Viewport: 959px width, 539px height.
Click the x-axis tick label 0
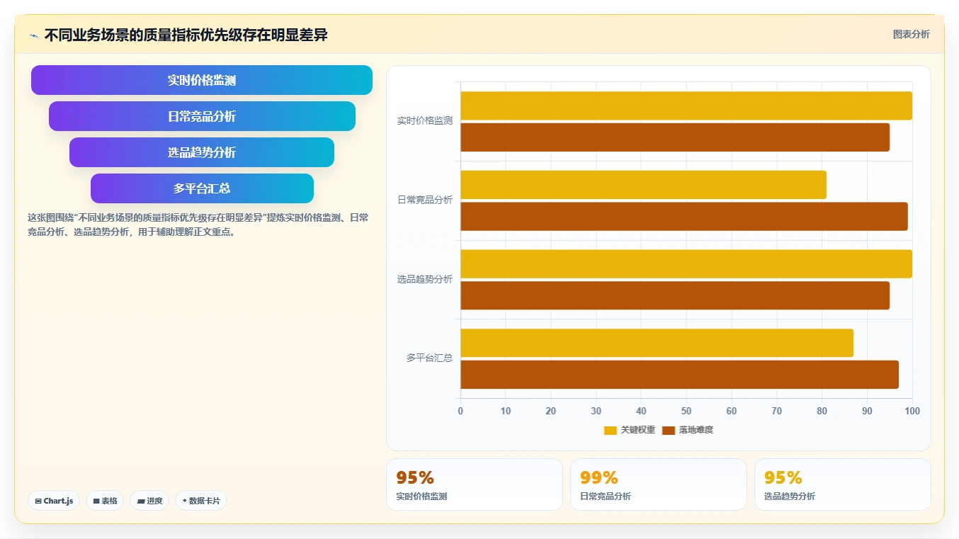460,411
